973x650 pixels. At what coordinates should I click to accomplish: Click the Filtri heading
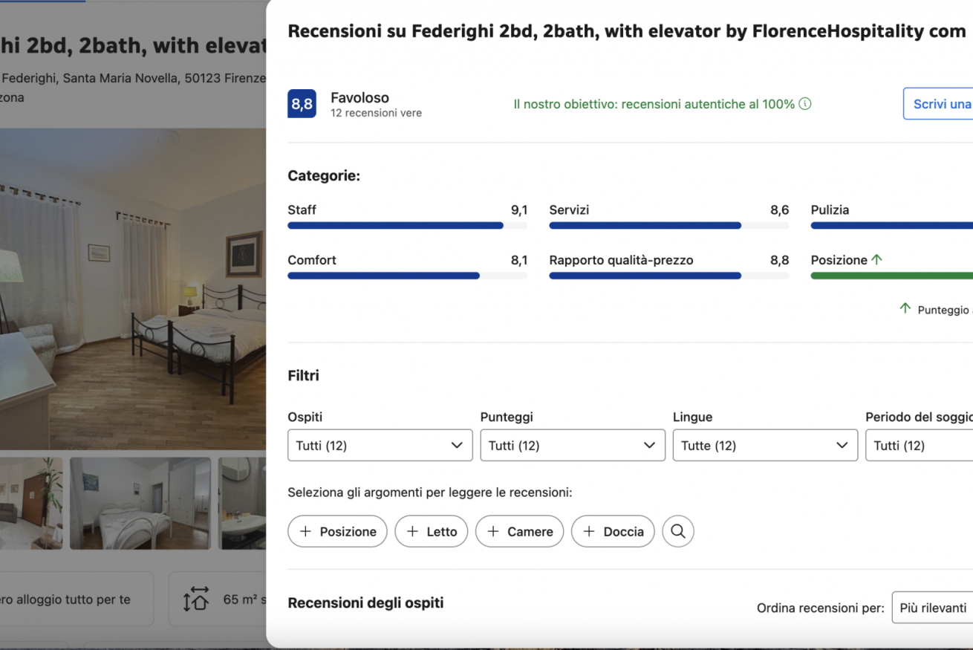click(303, 376)
